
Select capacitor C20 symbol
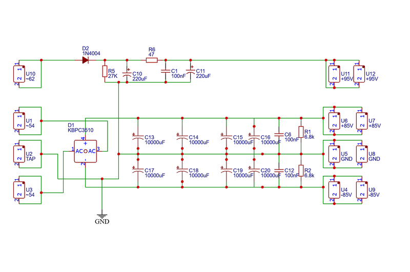coord(254,170)
